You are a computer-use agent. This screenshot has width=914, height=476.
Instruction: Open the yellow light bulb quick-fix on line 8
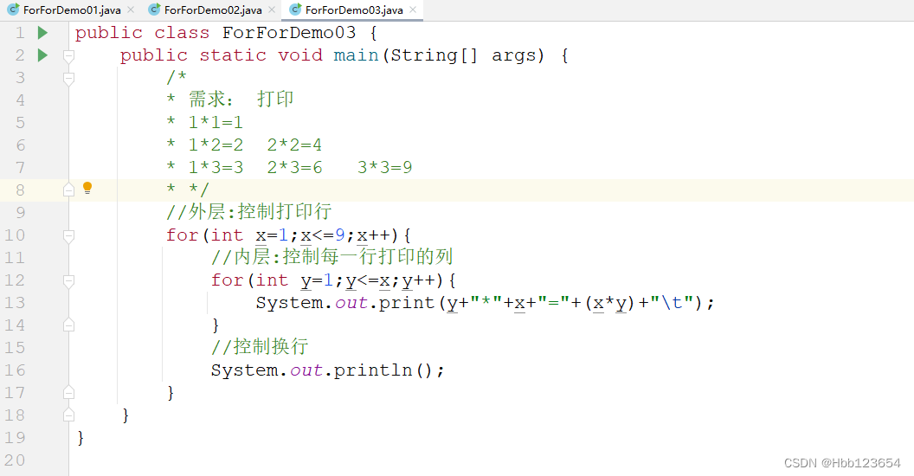(87, 188)
